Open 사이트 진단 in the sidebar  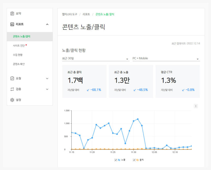[x=19, y=46]
